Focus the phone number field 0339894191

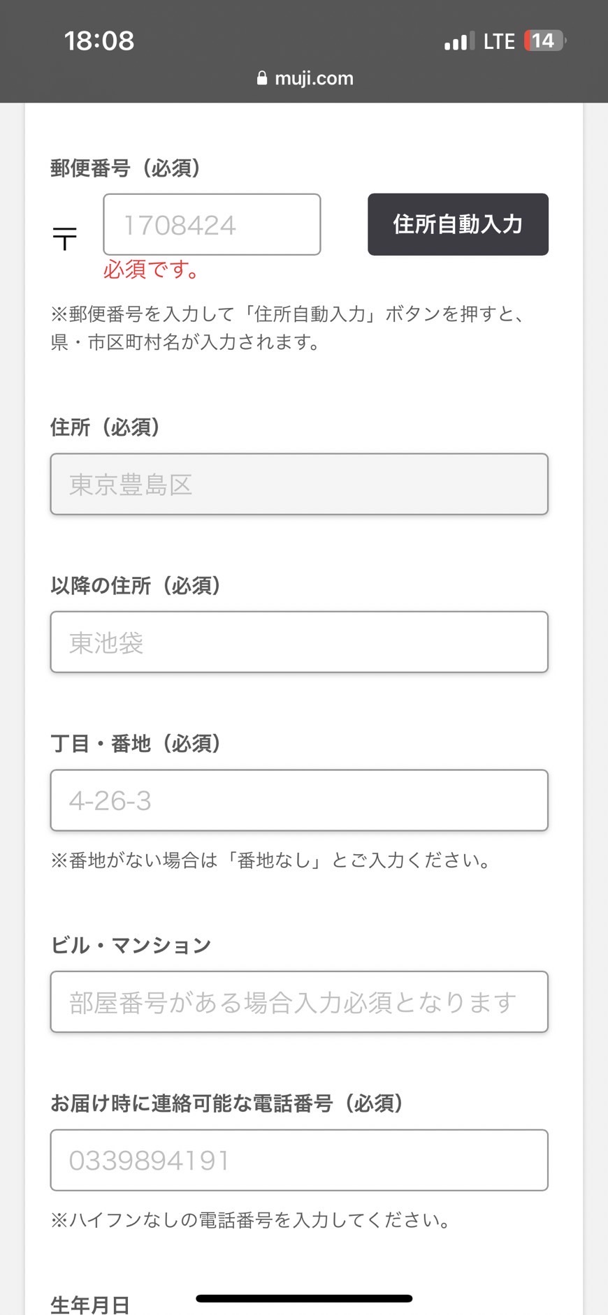(299, 1161)
